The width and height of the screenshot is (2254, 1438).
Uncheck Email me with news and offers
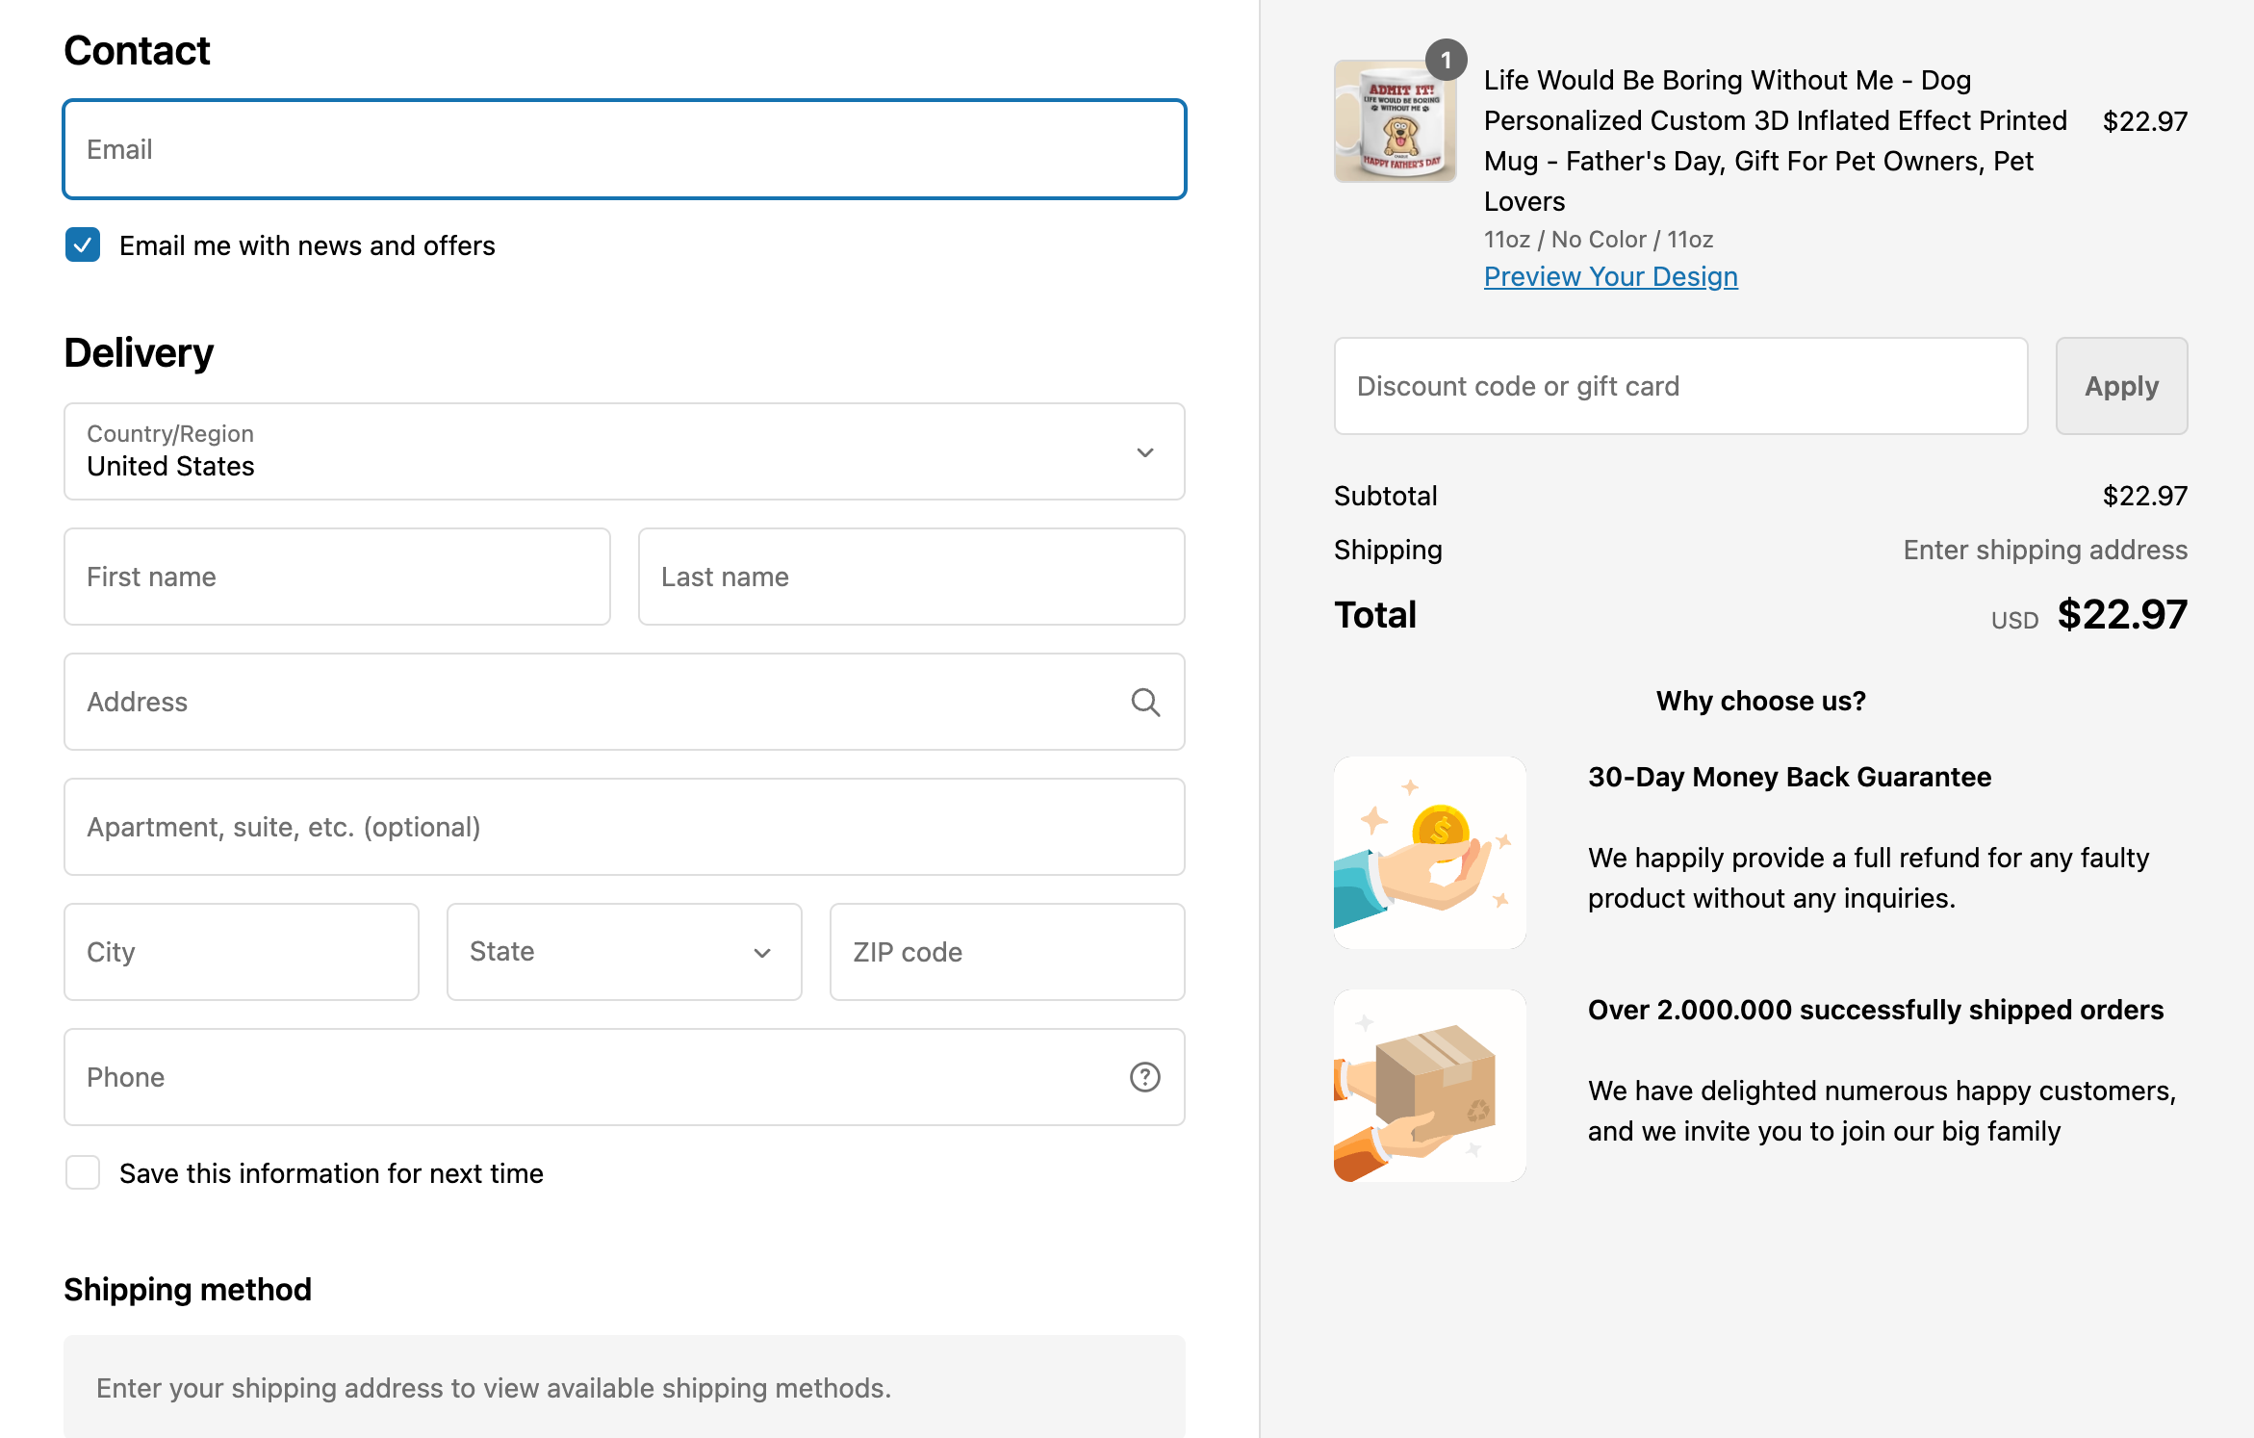point(83,245)
